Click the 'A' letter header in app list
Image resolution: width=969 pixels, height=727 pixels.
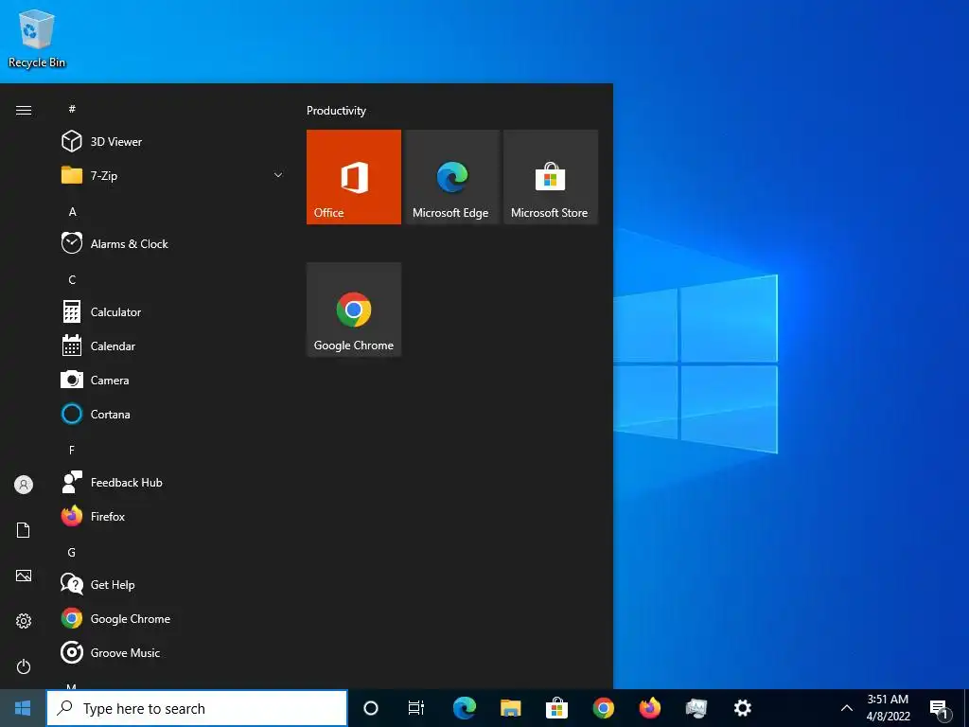tap(72, 211)
